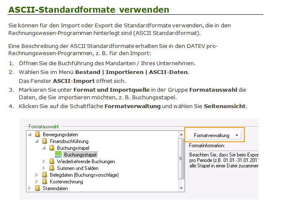Collapse the Bewegungsdaten tree node
The image size is (282, 212).
(x=30, y=135)
